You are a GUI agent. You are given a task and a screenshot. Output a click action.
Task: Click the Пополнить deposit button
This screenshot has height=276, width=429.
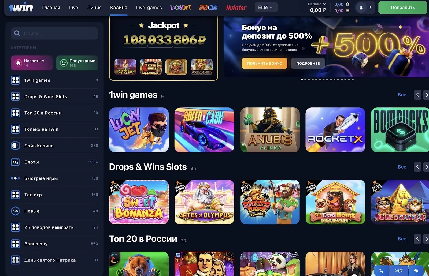tap(402, 8)
